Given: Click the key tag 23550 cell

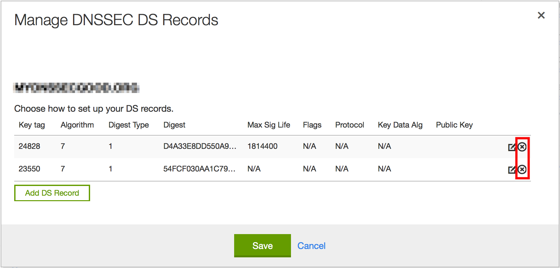Looking at the screenshot, I should [29, 169].
